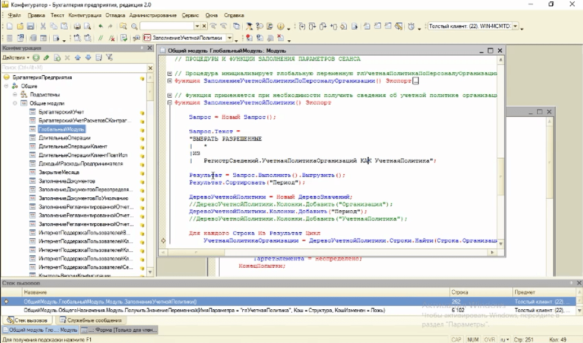Viewport: 583px width, 343px height.
Task: Click the yellow Info icon in the toolbar
Action: [x=280, y=26]
